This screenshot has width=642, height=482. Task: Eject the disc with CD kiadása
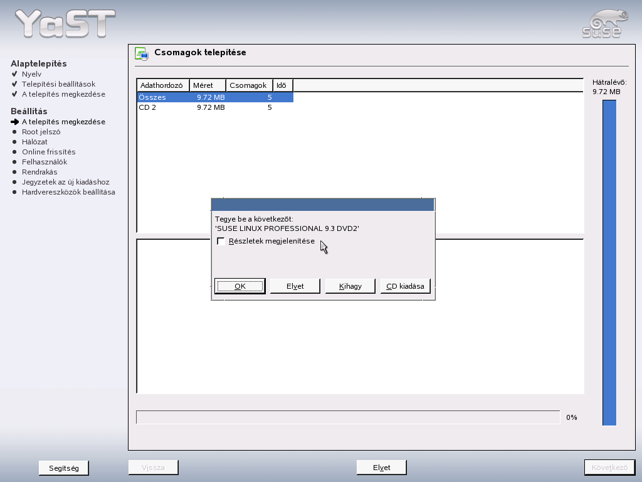tap(406, 286)
